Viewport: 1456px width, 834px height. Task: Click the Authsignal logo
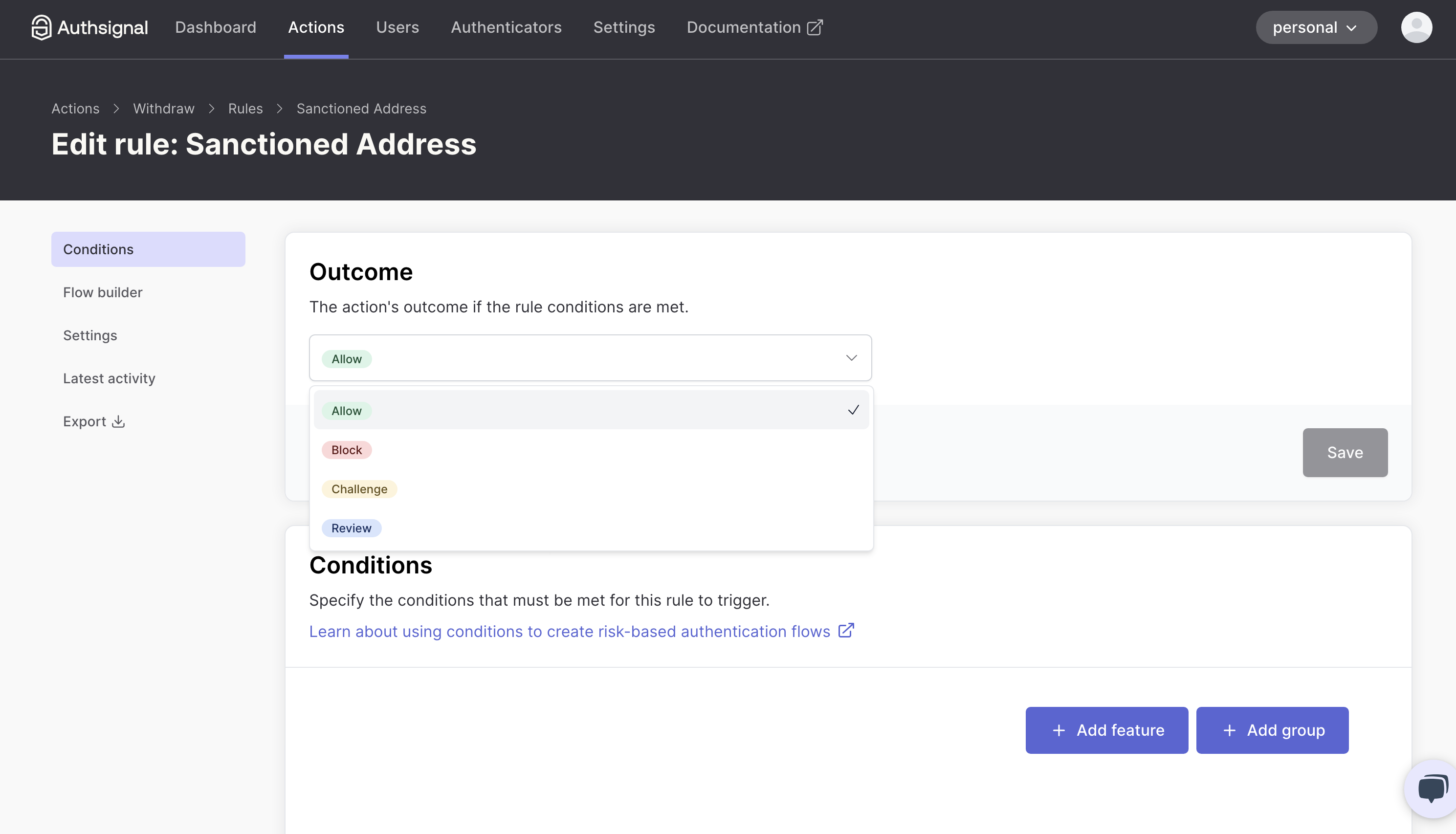point(89,27)
